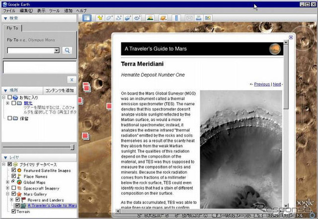Screen dimensions: 318x219
Task: Collapse the Mars Gallery tree node
Action: point(7,194)
